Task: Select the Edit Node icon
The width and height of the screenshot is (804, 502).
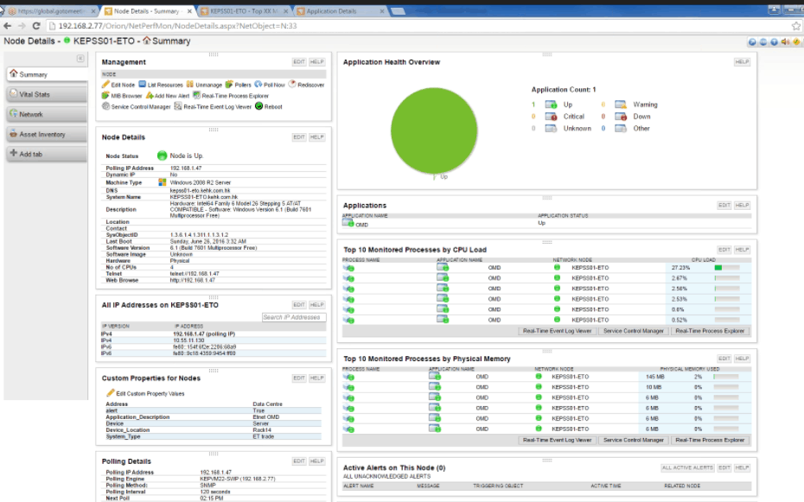Action: (x=105, y=84)
